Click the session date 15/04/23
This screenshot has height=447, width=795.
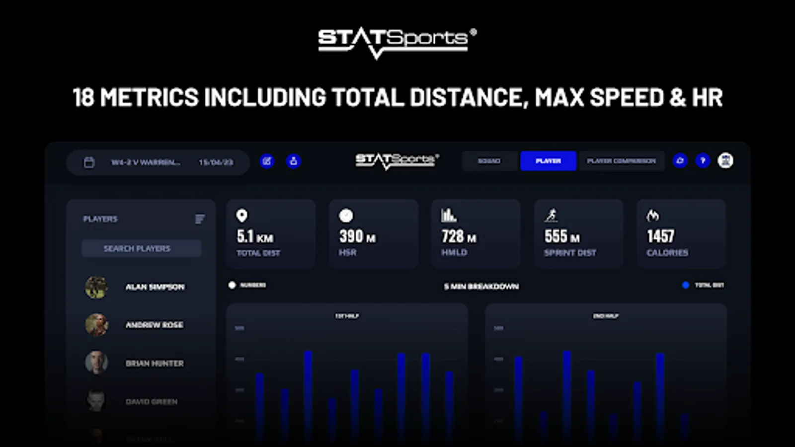[x=216, y=162]
